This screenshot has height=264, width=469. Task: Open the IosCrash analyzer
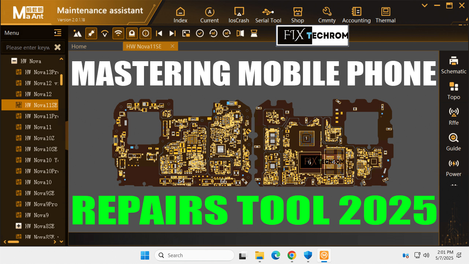[x=239, y=15]
